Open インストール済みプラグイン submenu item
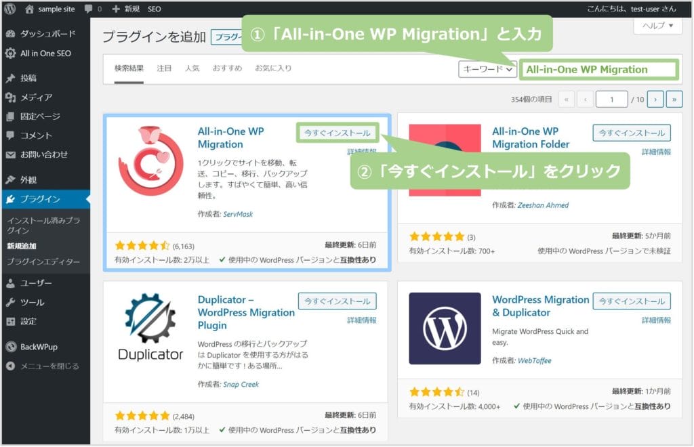This screenshot has height=447, width=694. [x=43, y=225]
